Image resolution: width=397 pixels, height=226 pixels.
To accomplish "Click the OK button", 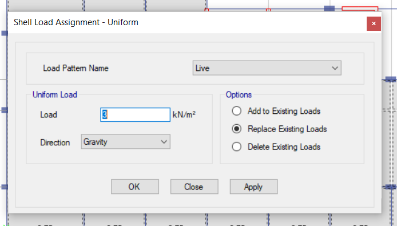I will [x=135, y=187].
